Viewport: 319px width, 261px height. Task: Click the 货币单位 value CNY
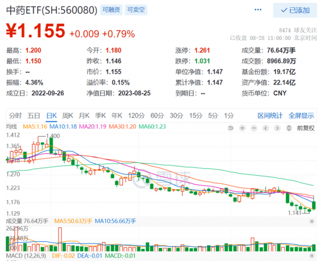(280, 93)
